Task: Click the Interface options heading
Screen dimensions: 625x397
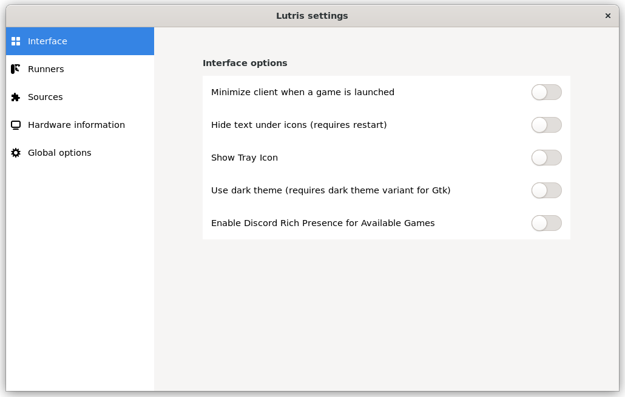Action: [245, 63]
